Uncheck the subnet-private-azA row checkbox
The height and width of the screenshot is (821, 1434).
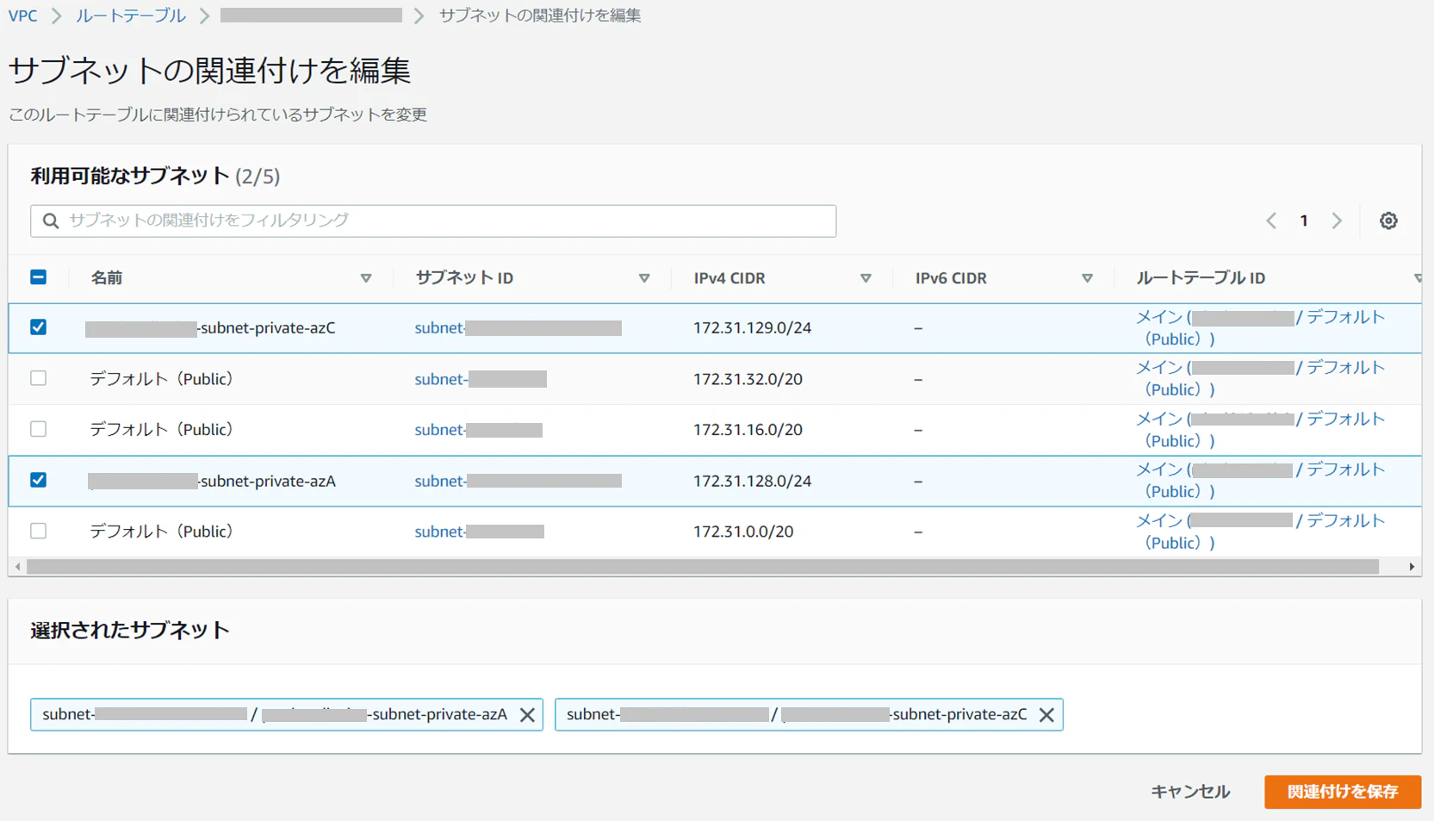click(x=38, y=480)
